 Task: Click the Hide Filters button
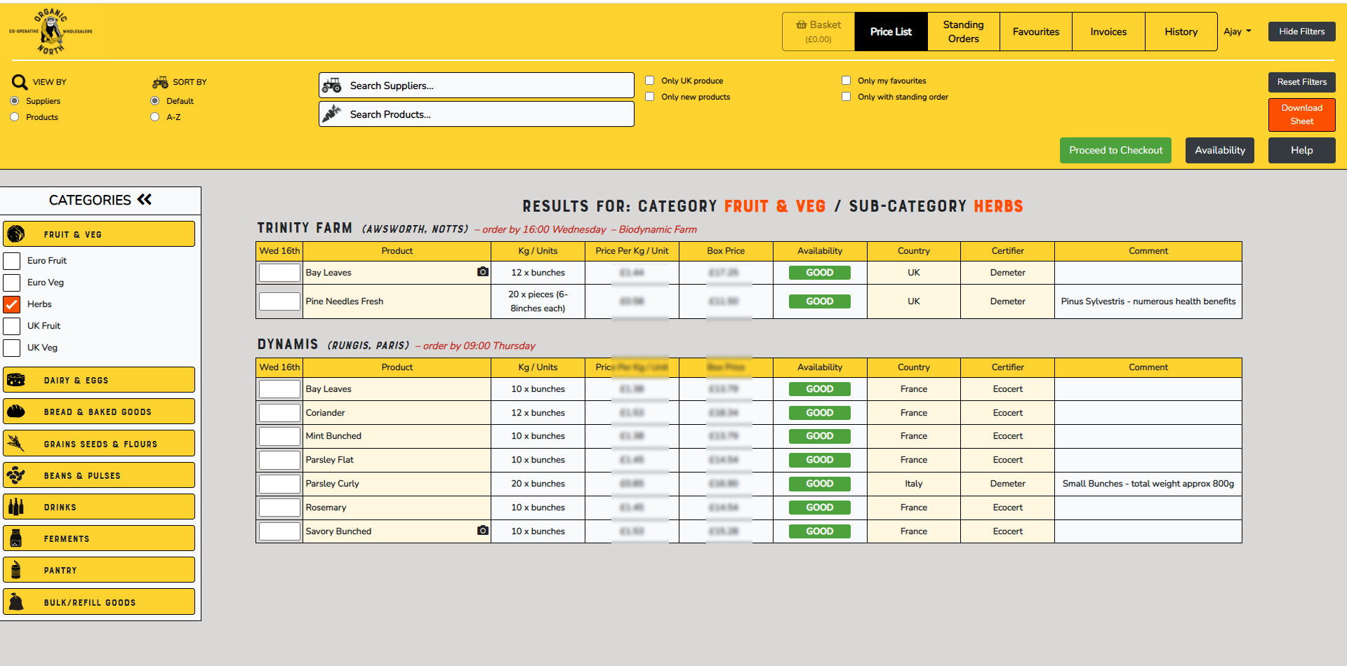pyautogui.click(x=1301, y=32)
